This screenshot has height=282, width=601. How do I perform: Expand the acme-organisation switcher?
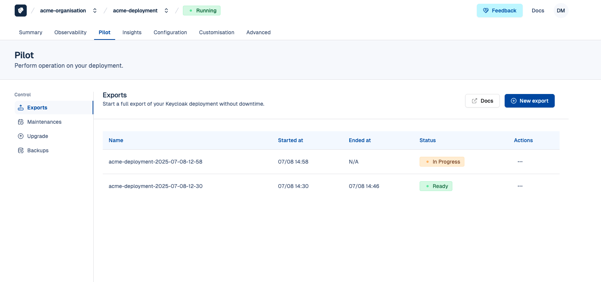(x=95, y=11)
